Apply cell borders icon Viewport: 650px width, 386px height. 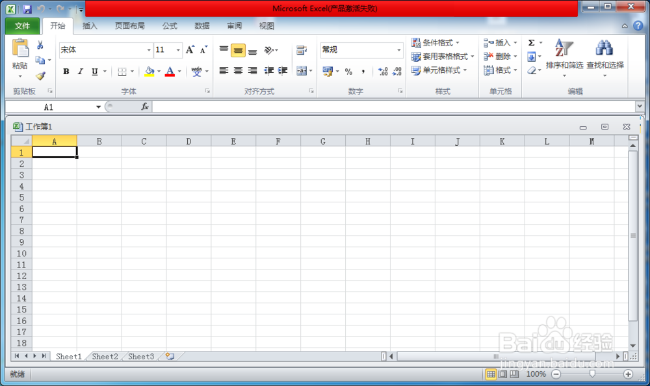pyautogui.click(x=122, y=72)
